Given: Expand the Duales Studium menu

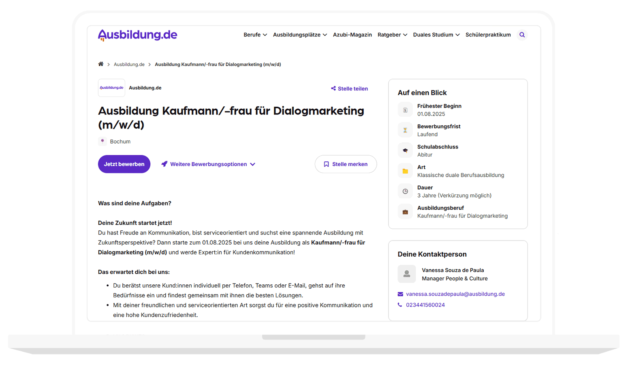Looking at the screenshot, I should pos(436,35).
